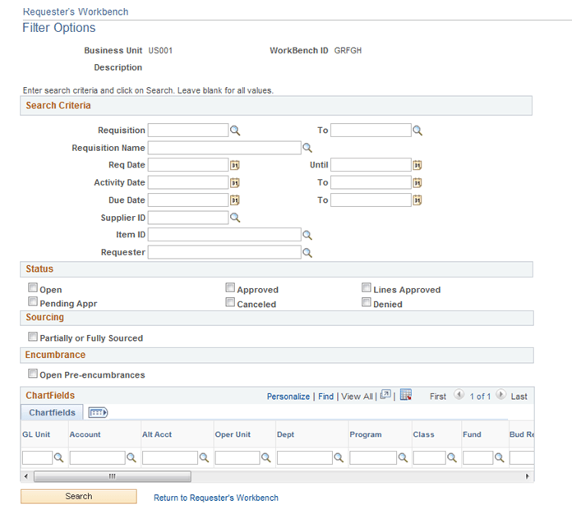572x514 pixels.
Task: Click First link in ChartFields navigation
Action: coord(438,397)
